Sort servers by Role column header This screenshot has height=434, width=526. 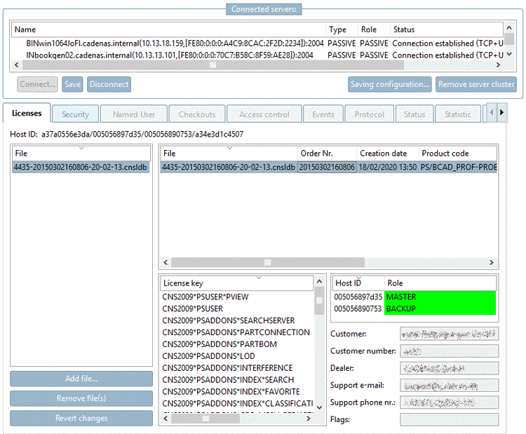click(x=374, y=29)
